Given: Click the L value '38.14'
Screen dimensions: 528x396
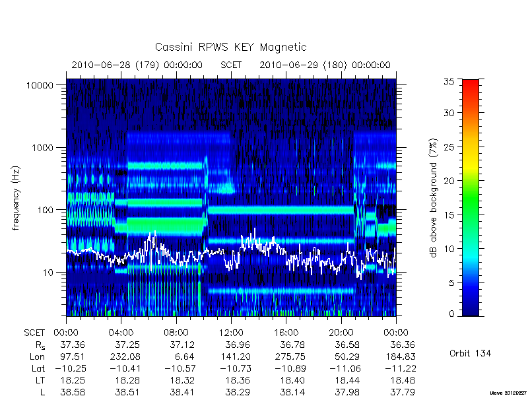Looking at the screenshot, I should pyautogui.click(x=292, y=392).
